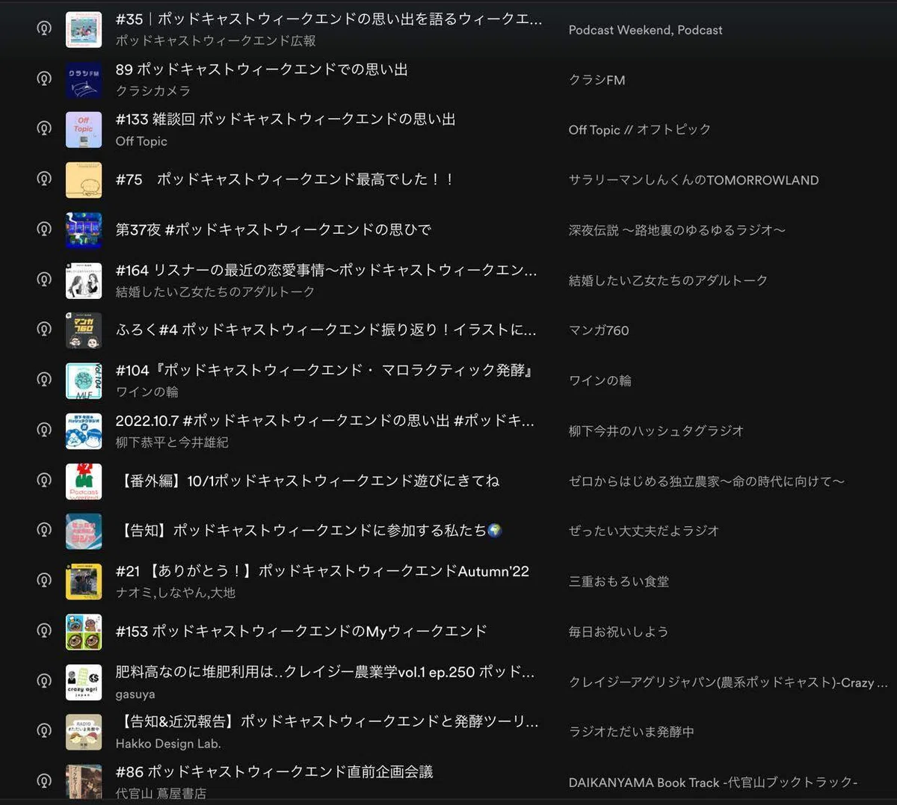Go to show クラシFM
897x805 pixels.
coord(597,80)
